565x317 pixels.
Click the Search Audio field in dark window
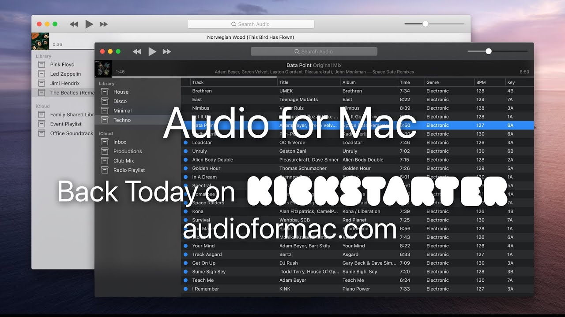coord(314,52)
